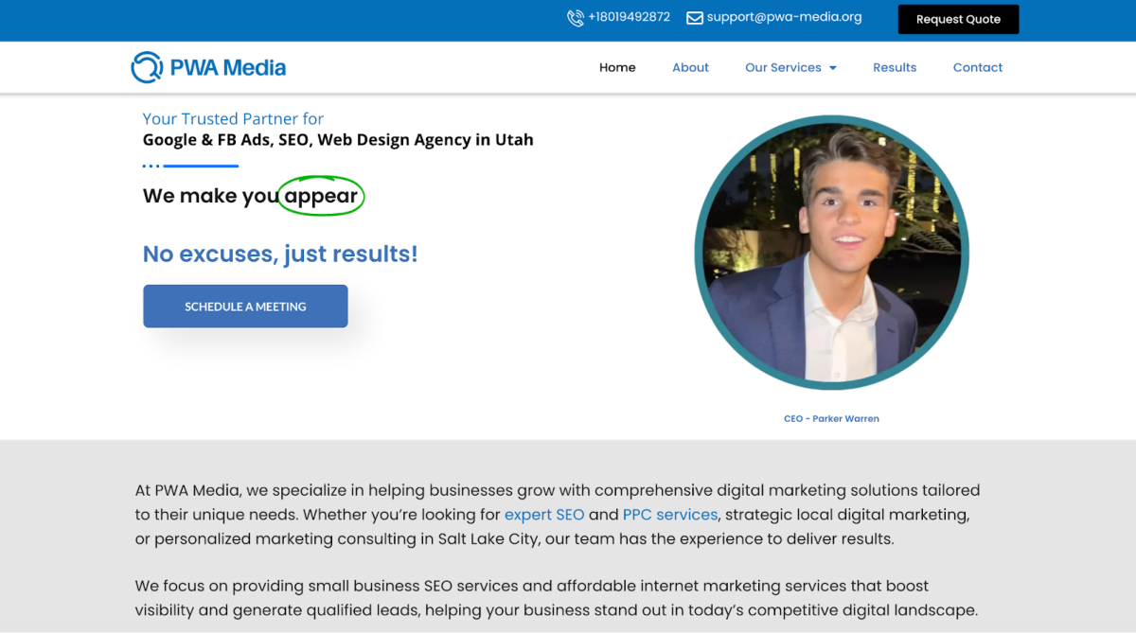
Task: Call the number +18019492872
Action: (x=629, y=17)
